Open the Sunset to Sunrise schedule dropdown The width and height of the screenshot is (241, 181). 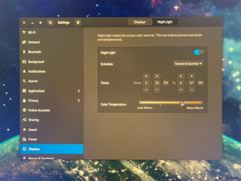pos(188,64)
